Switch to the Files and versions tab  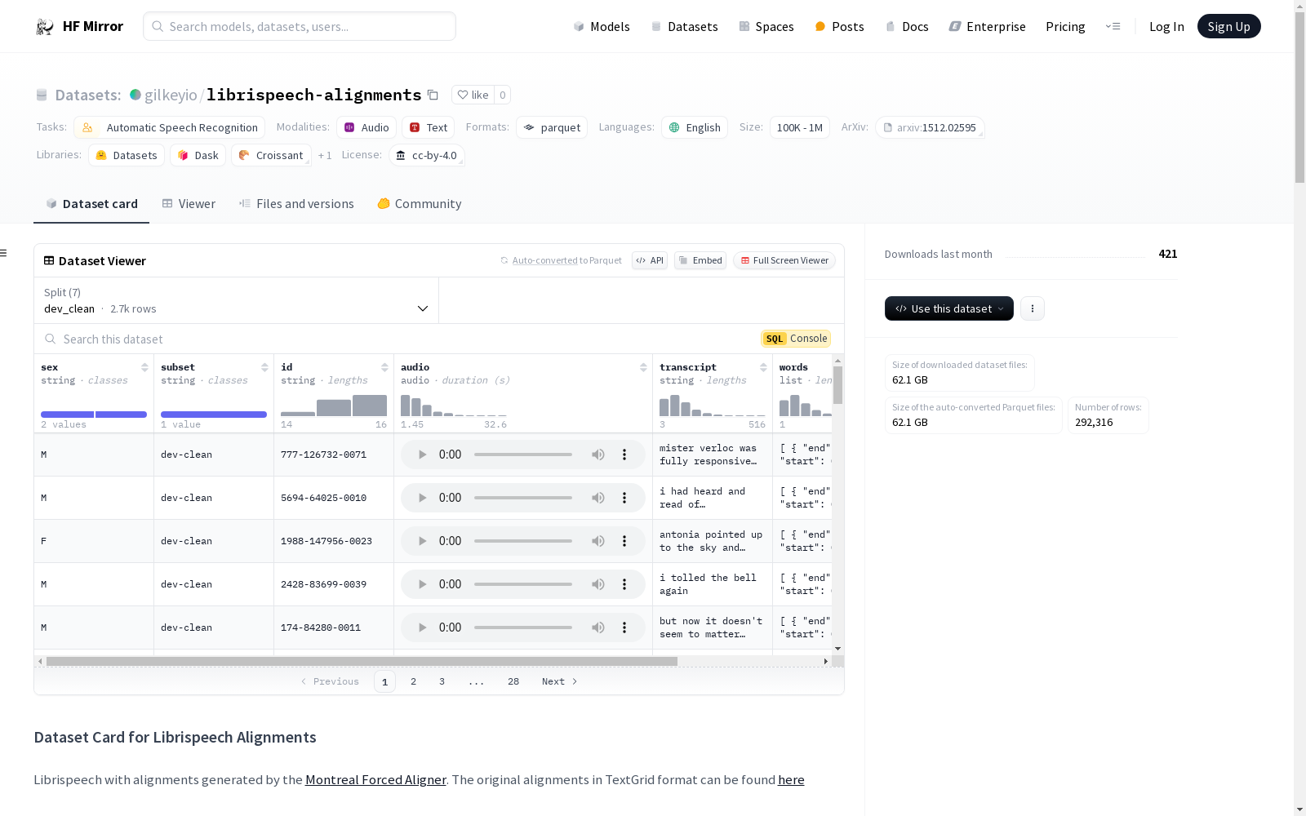(296, 204)
